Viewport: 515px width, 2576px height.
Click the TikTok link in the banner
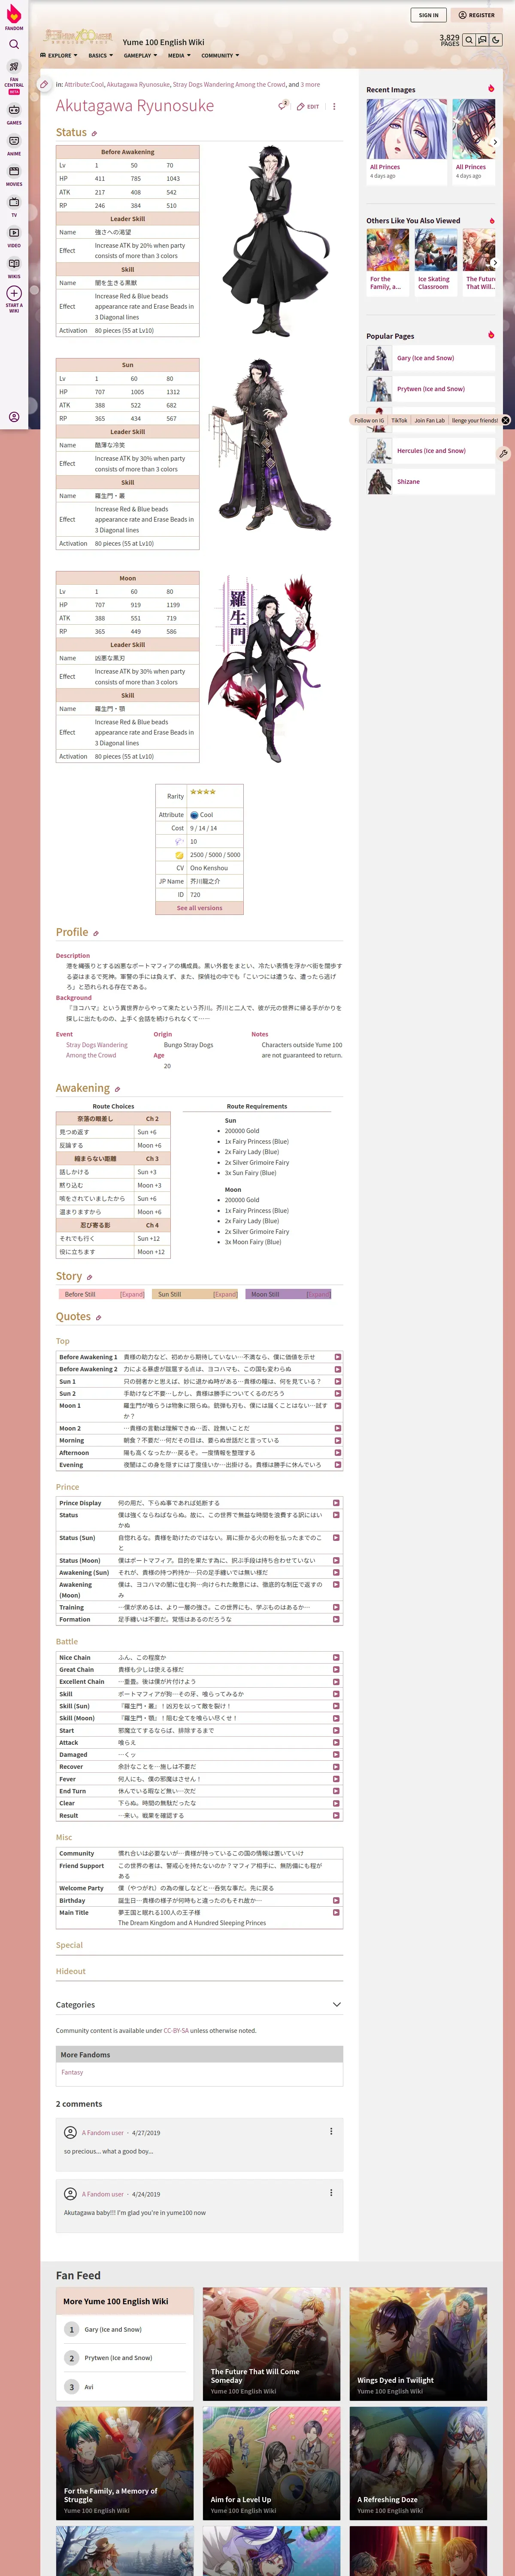tap(399, 420)
